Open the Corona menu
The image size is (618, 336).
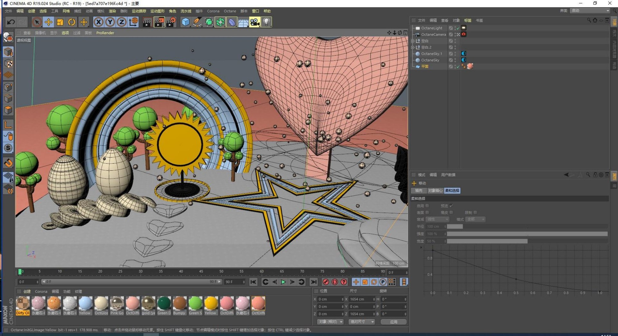(x=213, y=11)
